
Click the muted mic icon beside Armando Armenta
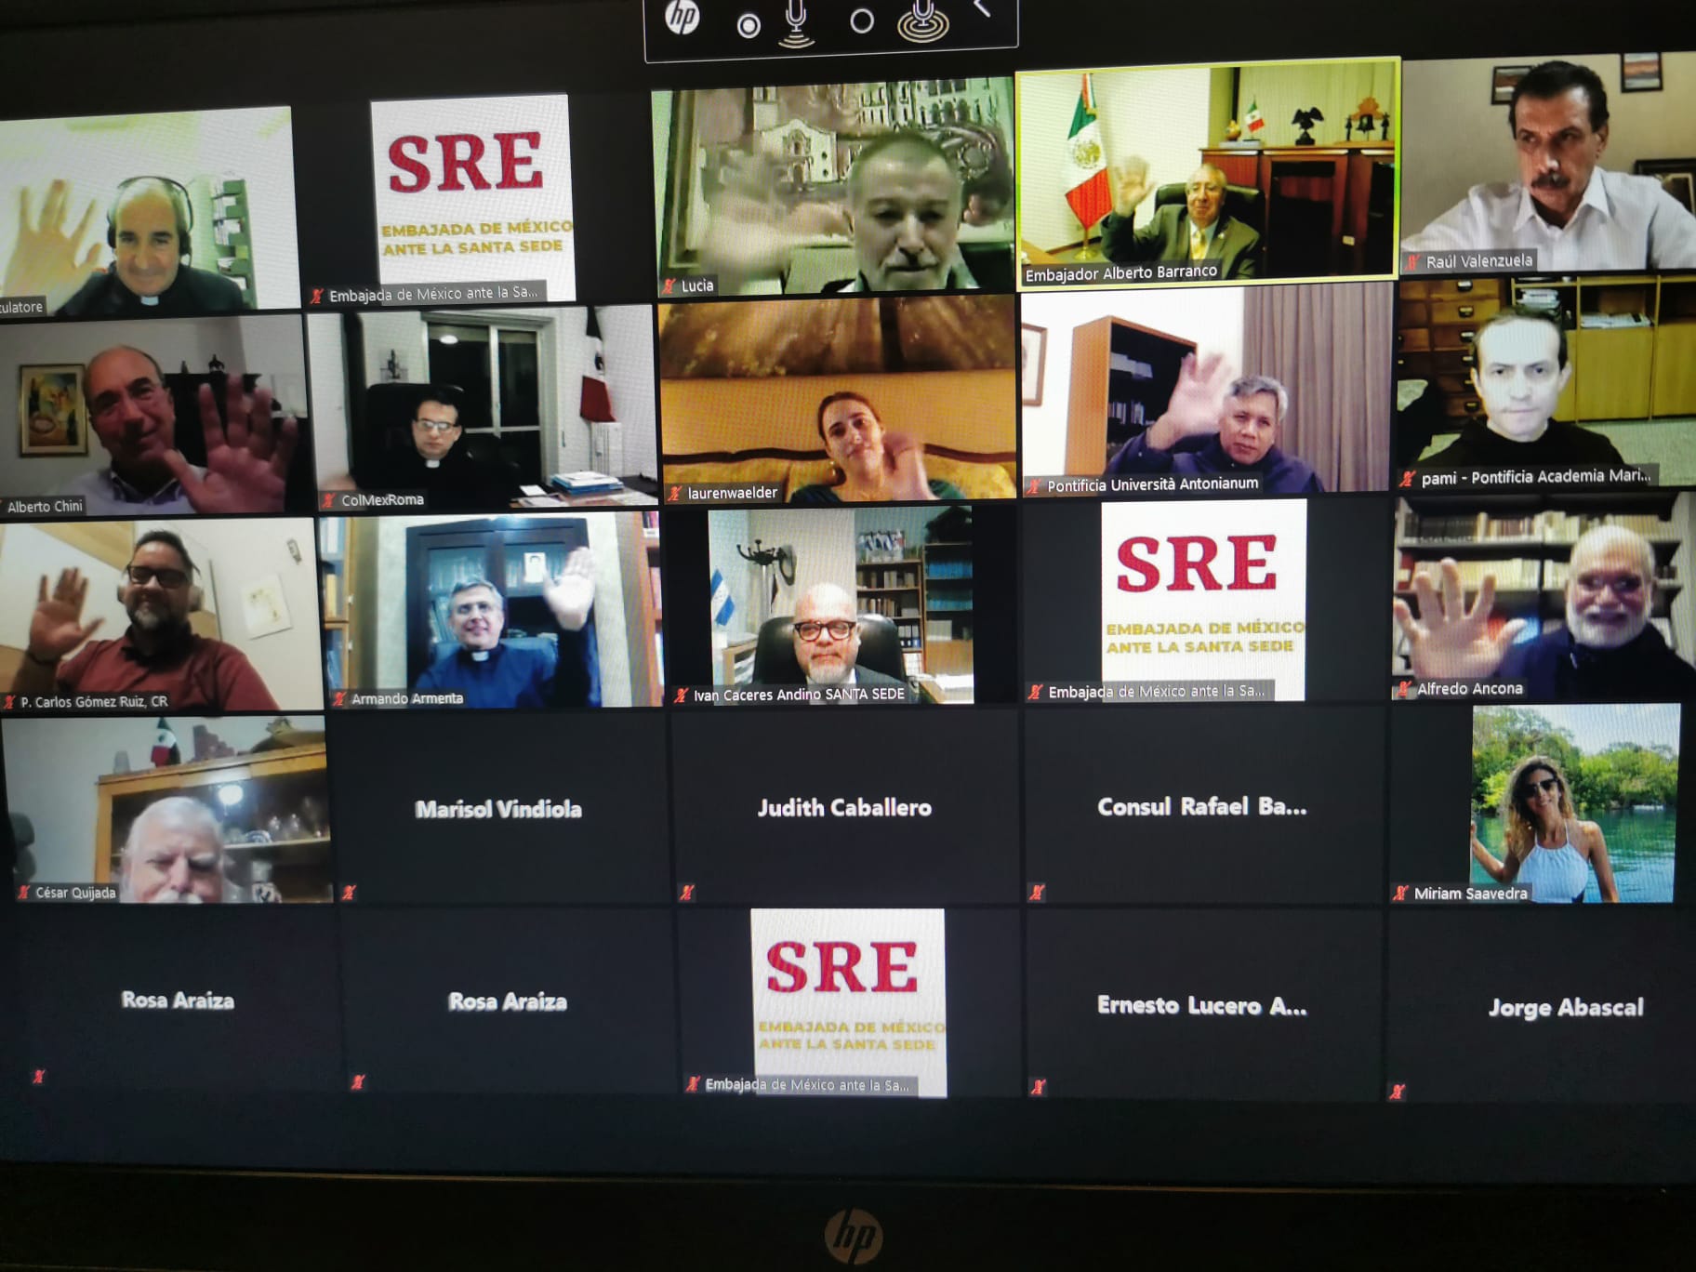pyautogui.click(x=338, y=699)
